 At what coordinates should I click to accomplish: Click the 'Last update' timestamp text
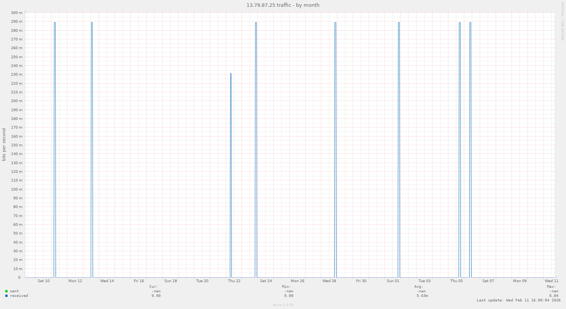coord(518,300)
